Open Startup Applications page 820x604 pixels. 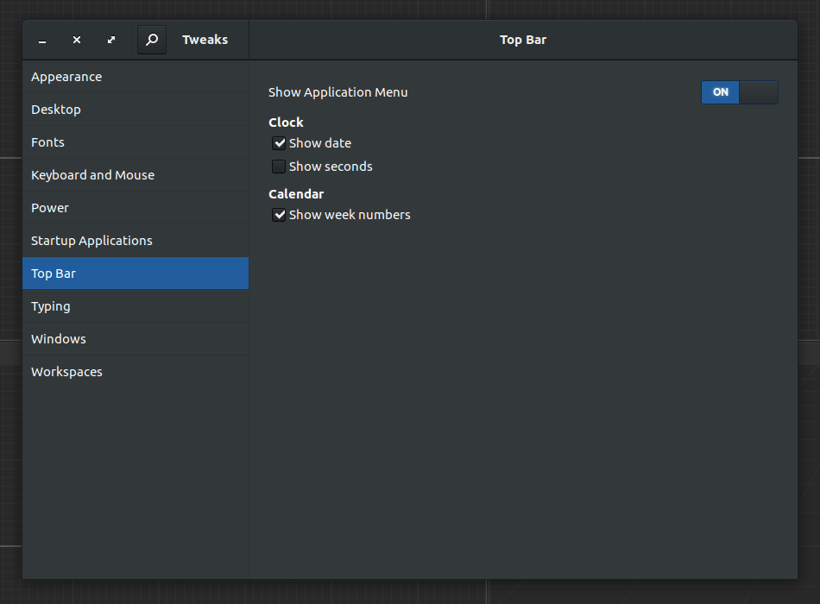tap(136, 241)
